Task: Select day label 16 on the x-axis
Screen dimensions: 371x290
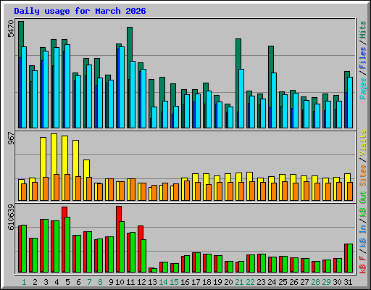Action: (x=185, y=282)
